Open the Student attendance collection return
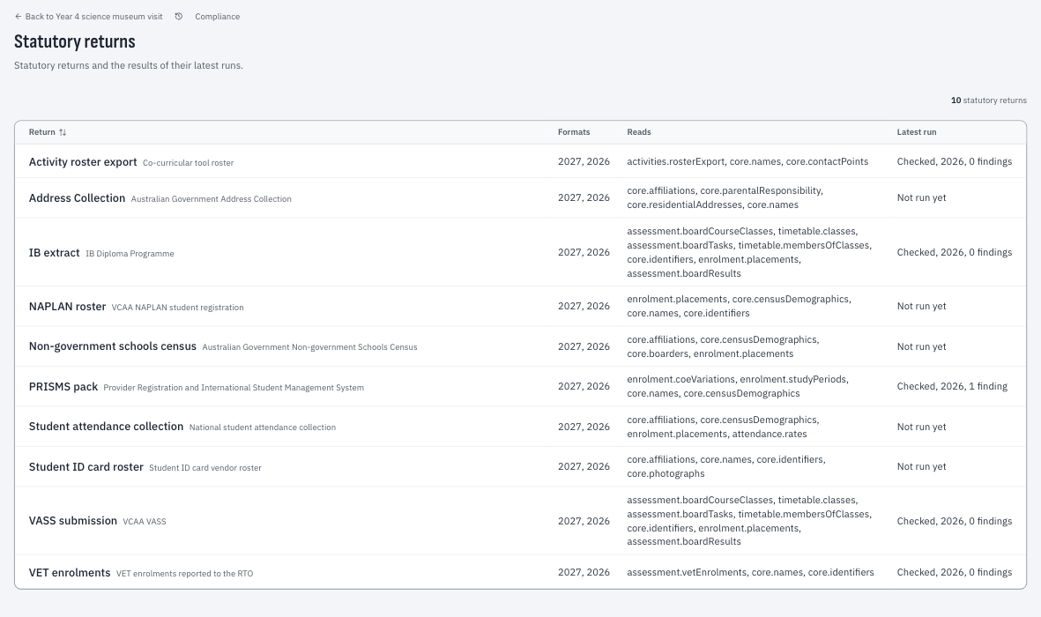 coord(107,427)
